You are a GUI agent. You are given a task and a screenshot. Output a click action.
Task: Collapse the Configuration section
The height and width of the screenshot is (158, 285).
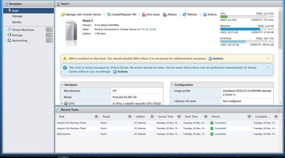click(173, 85)
